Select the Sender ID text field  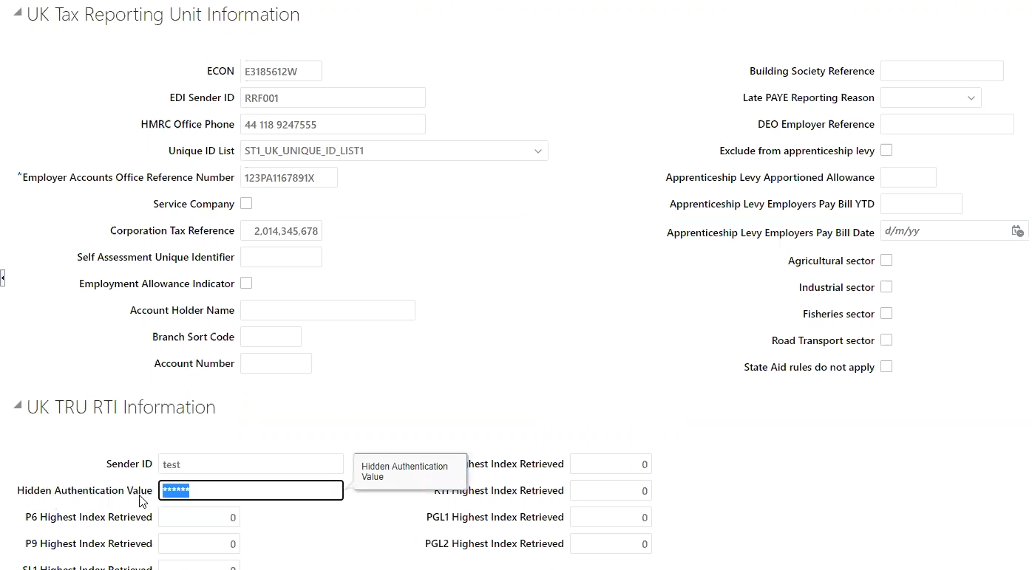(x=251, y=464)
